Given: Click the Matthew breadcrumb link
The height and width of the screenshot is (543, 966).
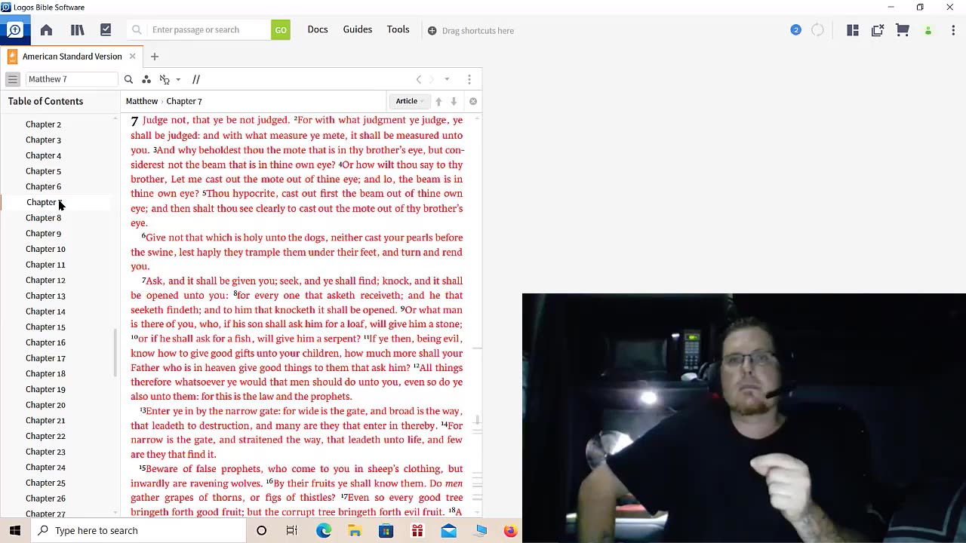Looking at the screenshot, I should click(x=142, y=101).
